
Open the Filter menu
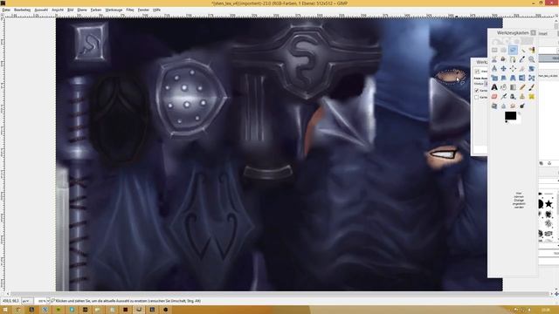pyautogui.click(x=130, y=10)
